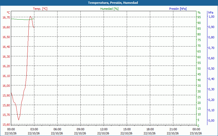
Task: Click the Humedad [%] legend label
Action: point(109,9)
